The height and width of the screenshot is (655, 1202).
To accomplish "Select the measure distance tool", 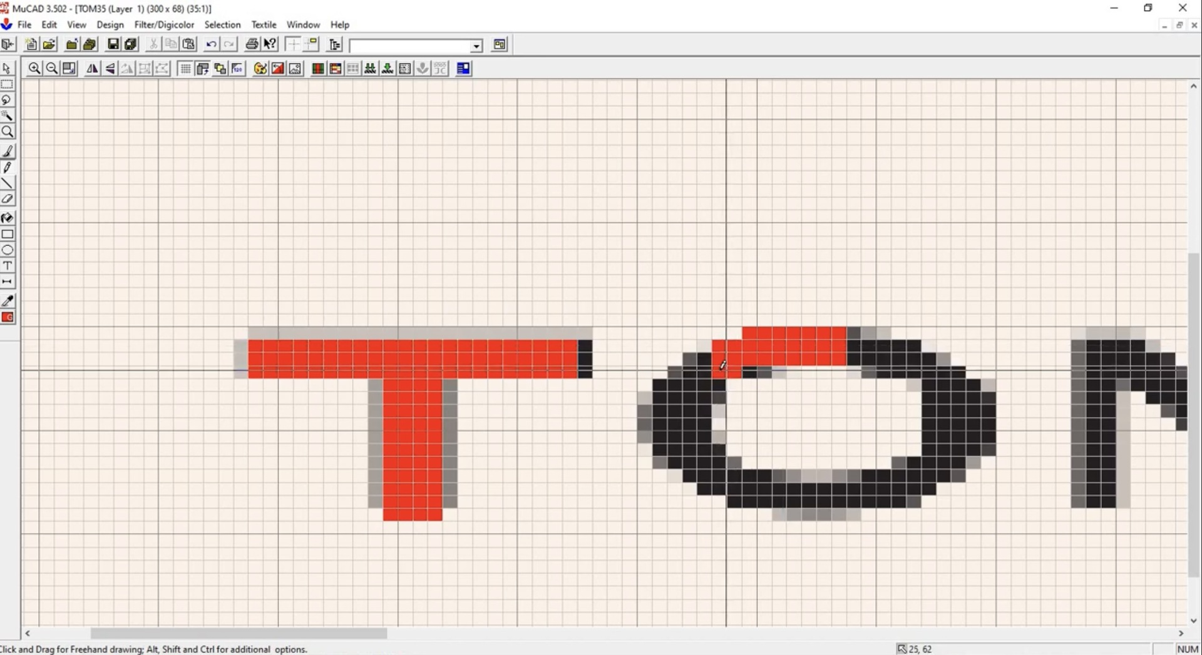I will (x=8, y=282).
